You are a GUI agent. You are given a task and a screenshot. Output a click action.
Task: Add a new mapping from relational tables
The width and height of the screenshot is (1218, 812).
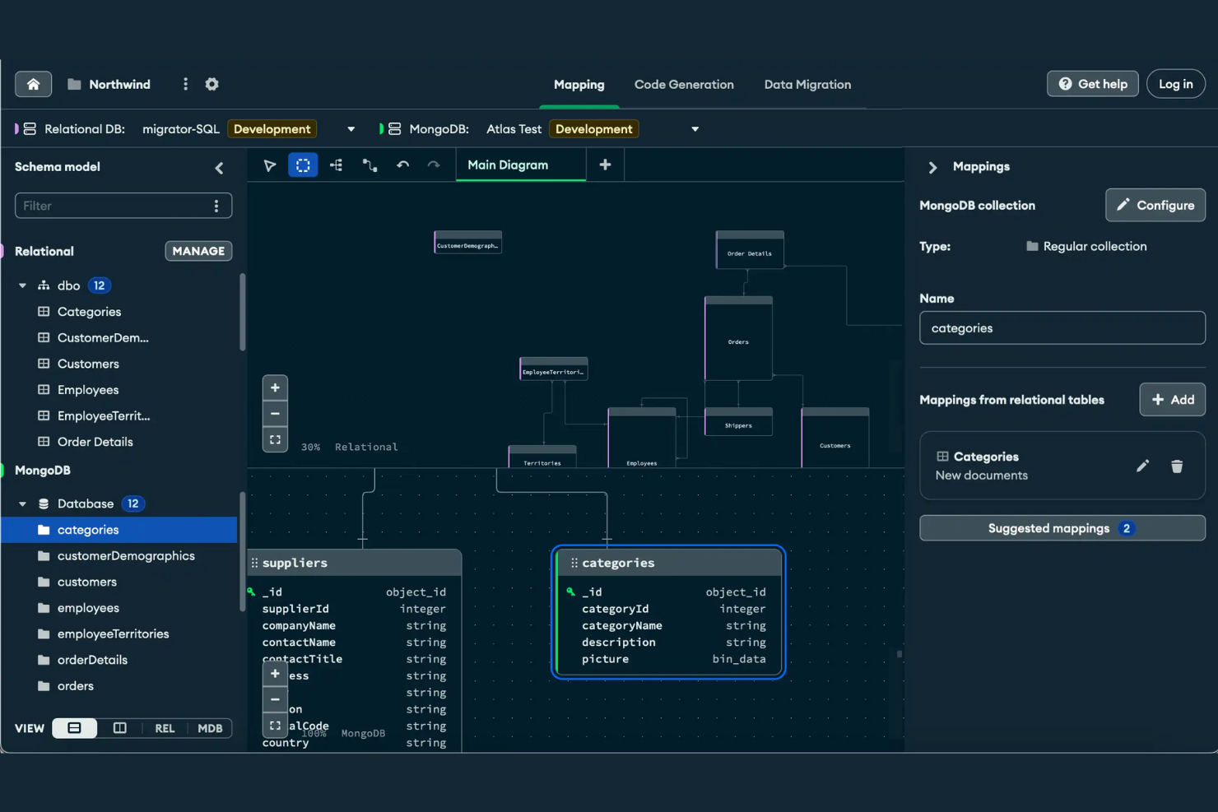[x=1172, y=399]
